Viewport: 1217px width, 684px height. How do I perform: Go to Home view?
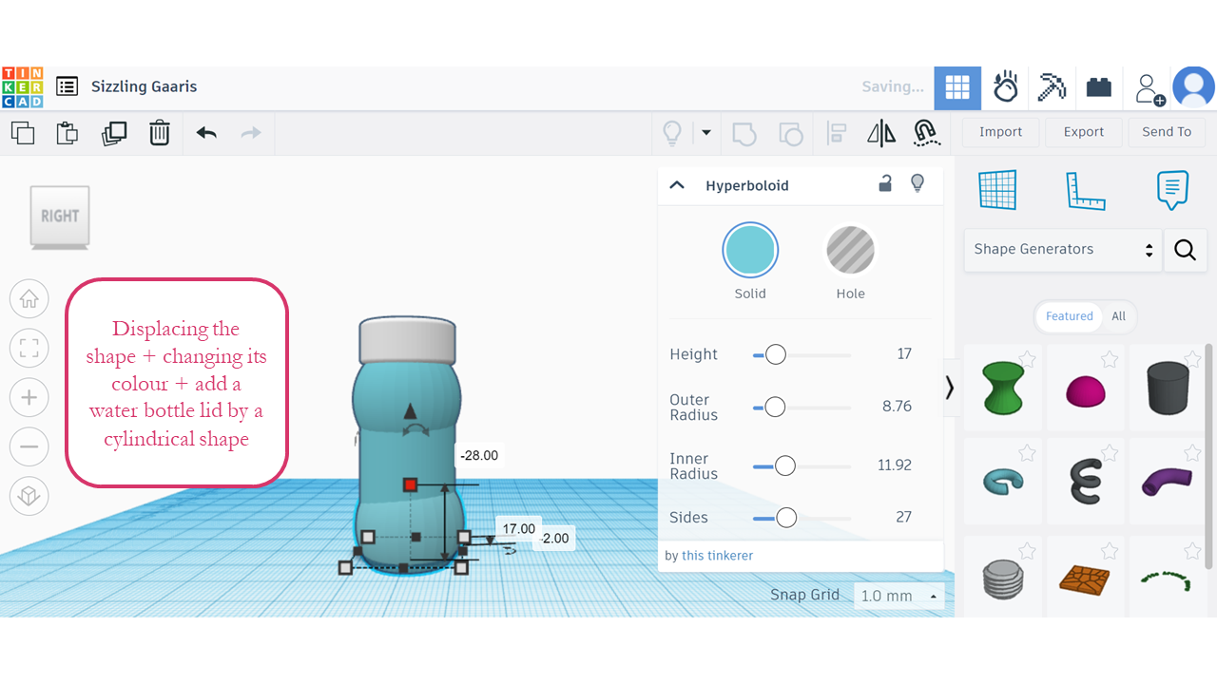tap(29, 299)
